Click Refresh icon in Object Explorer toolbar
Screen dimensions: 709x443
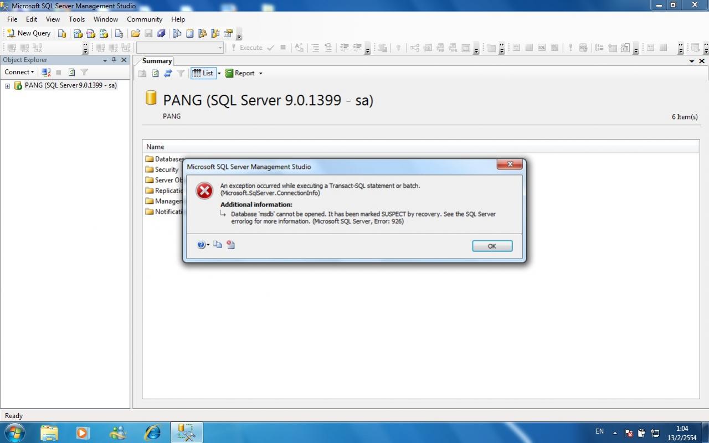pyautogui.click(x=71, y=72)
